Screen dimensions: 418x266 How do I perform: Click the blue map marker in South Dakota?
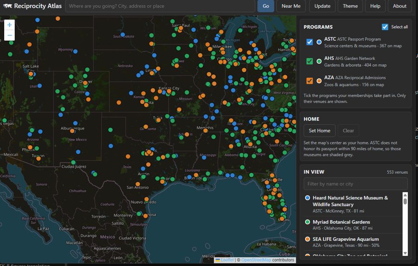123,35
